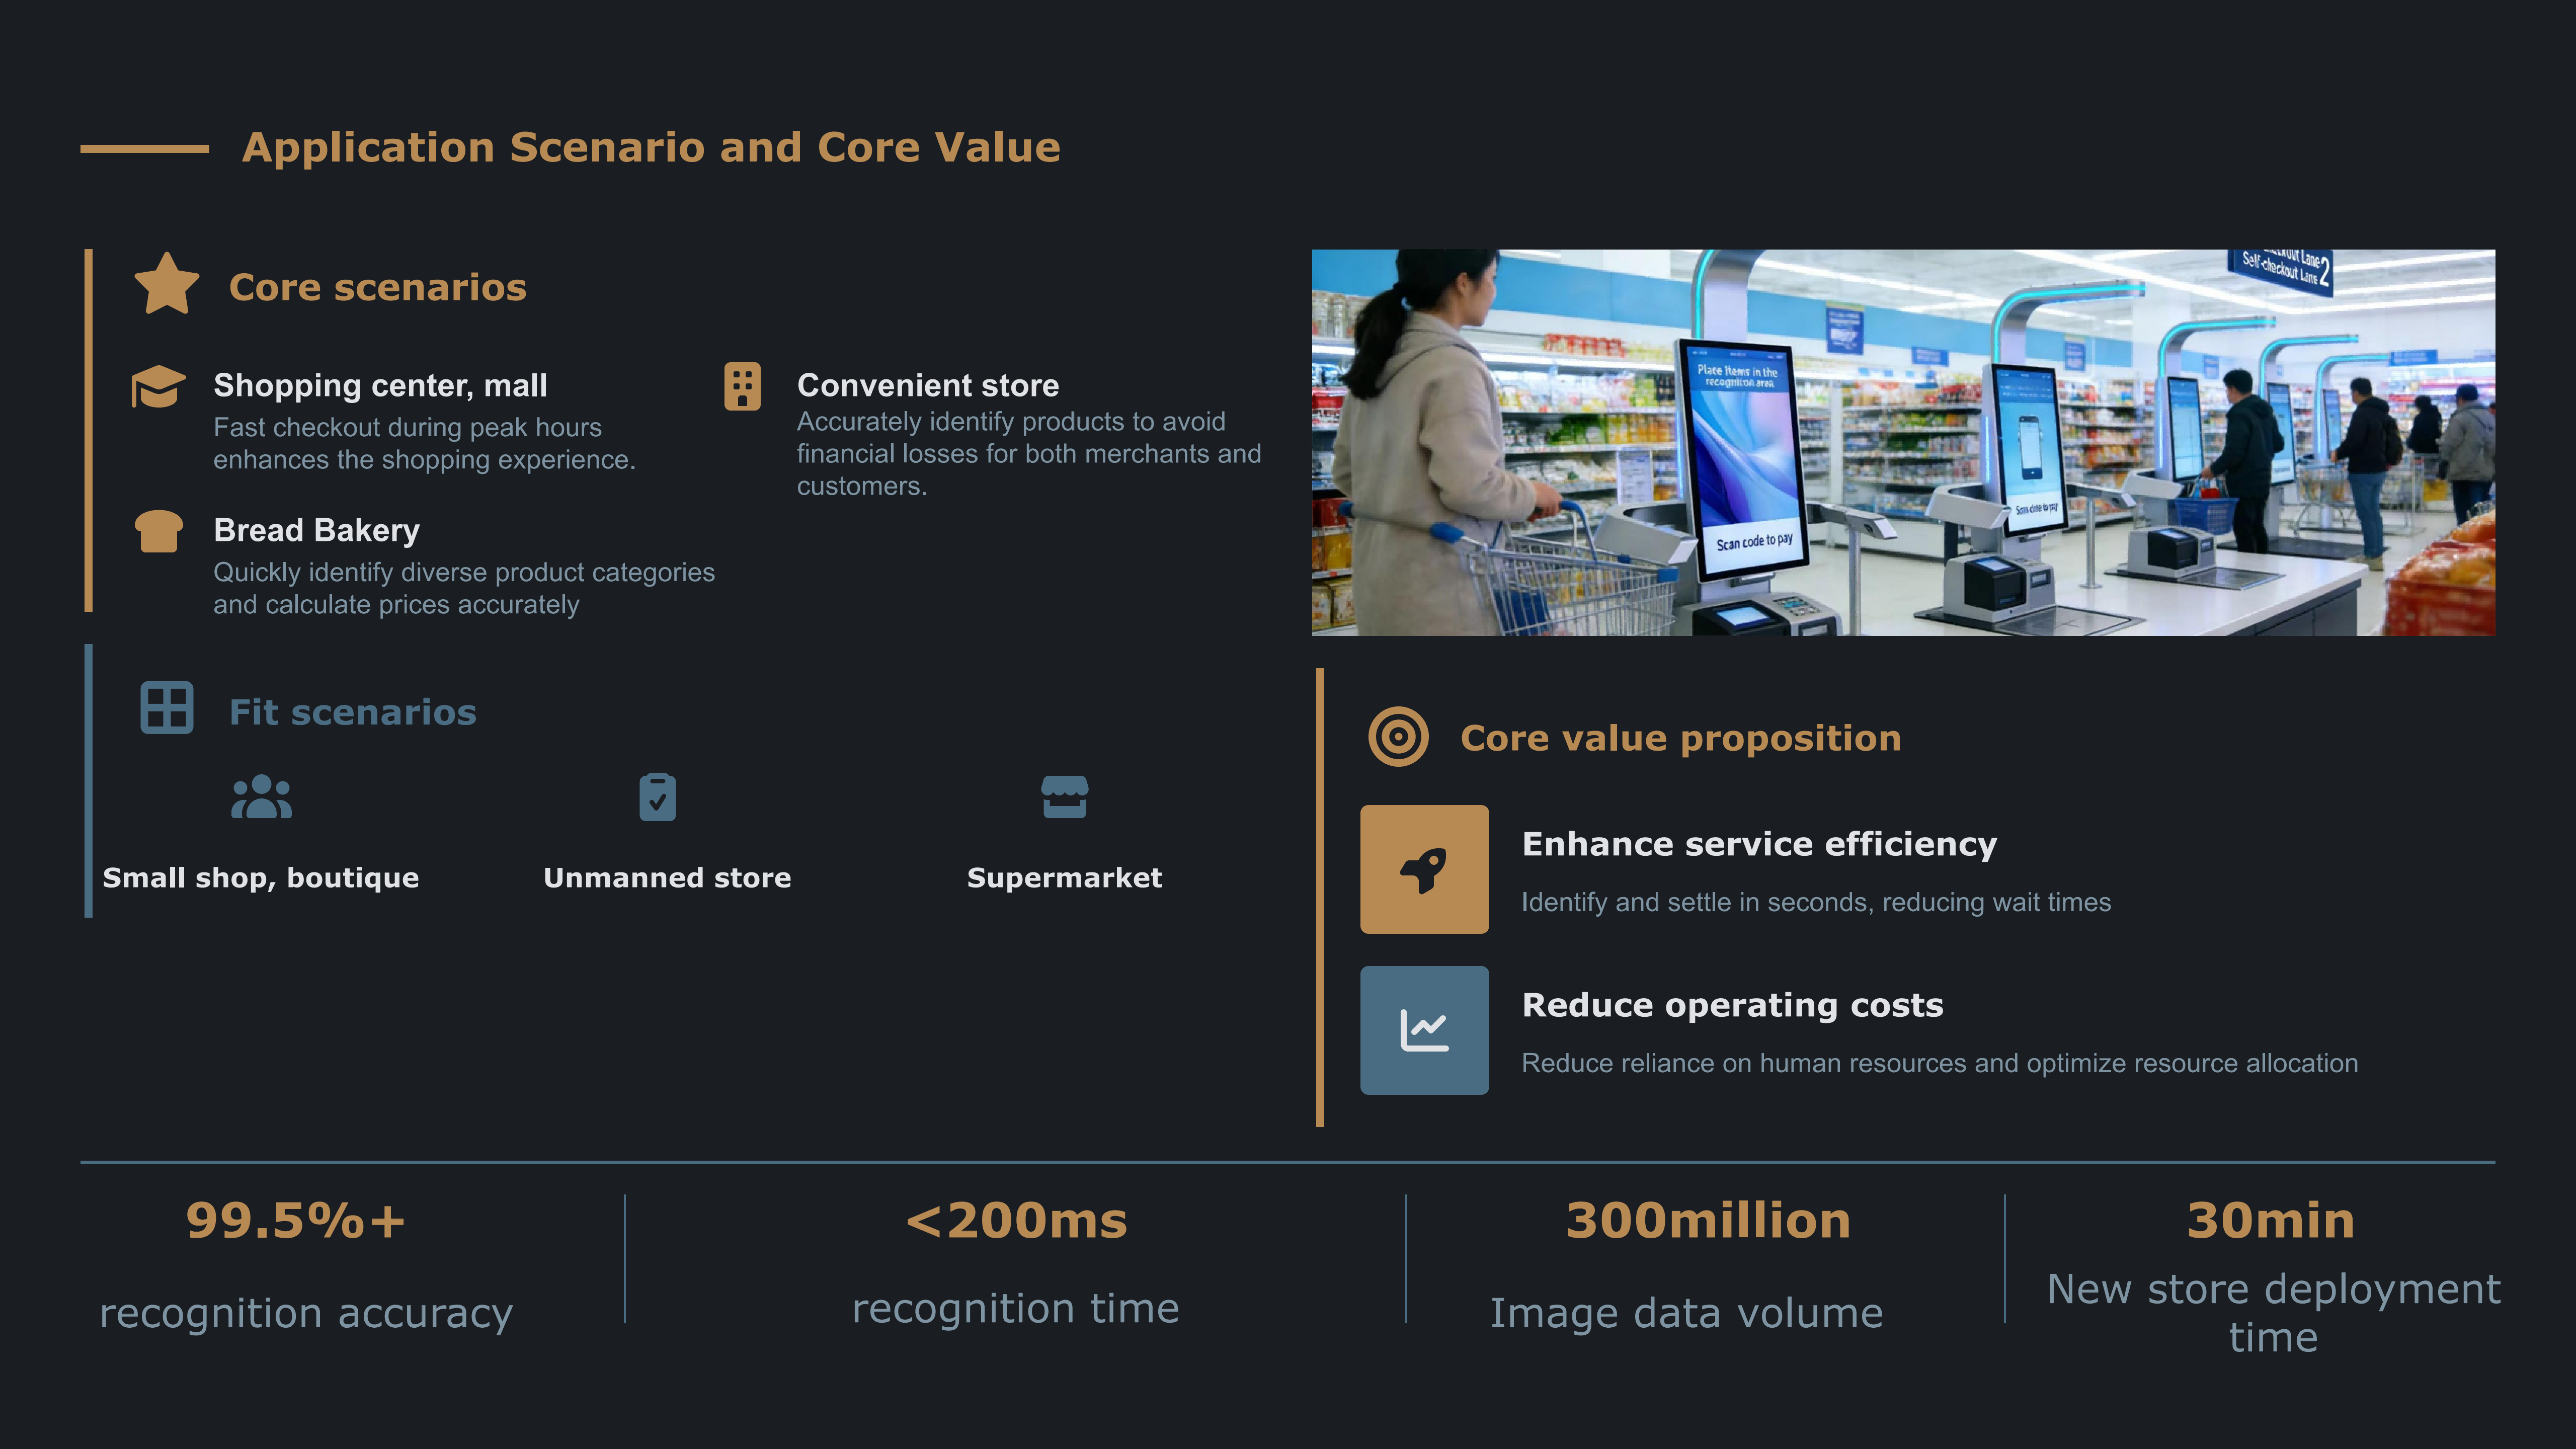This screenshot has height=1449, width=2576.
Task: Click the 300million image data figure
Action: [1708, 1221]
